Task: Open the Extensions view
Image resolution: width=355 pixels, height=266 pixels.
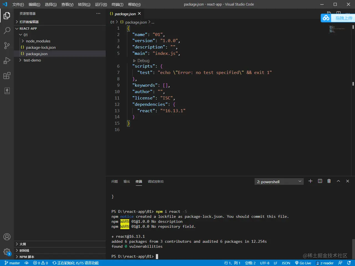Action: (x=7, y=76)
